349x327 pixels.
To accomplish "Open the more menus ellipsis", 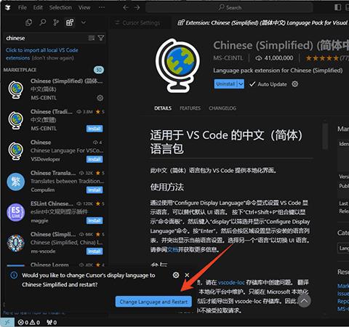I will click(x=102, y=7).
